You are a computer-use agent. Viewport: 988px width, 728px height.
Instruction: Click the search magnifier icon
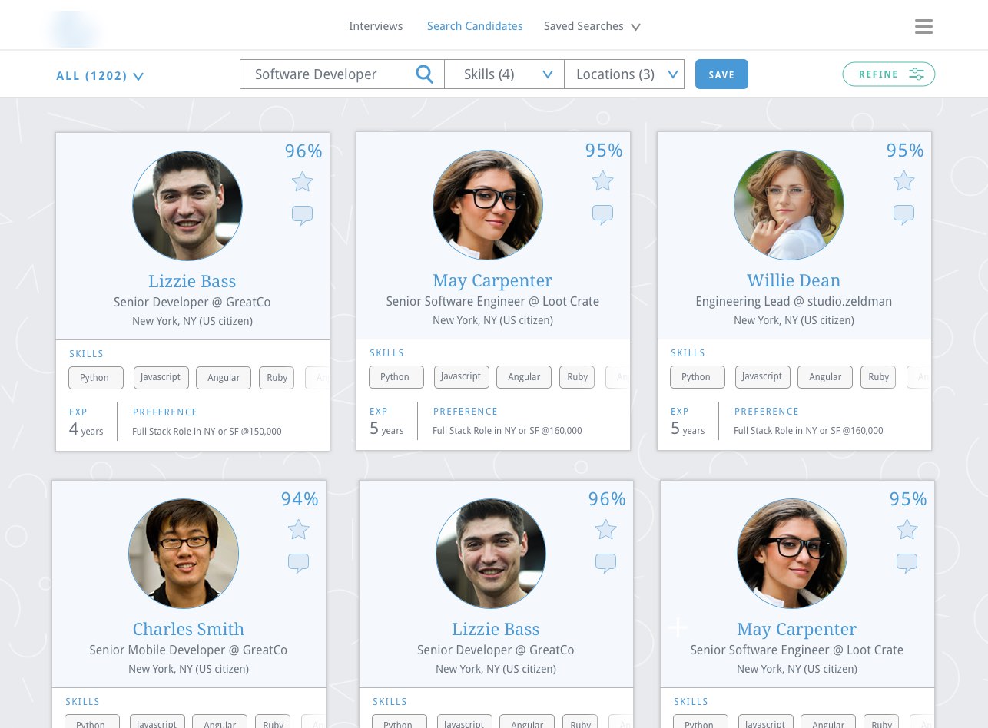[x=424, y=74]
